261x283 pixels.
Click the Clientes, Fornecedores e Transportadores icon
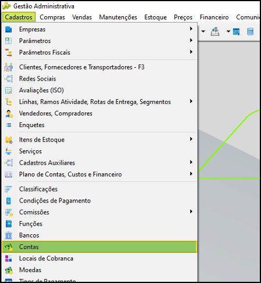click(x=9, y=67)
